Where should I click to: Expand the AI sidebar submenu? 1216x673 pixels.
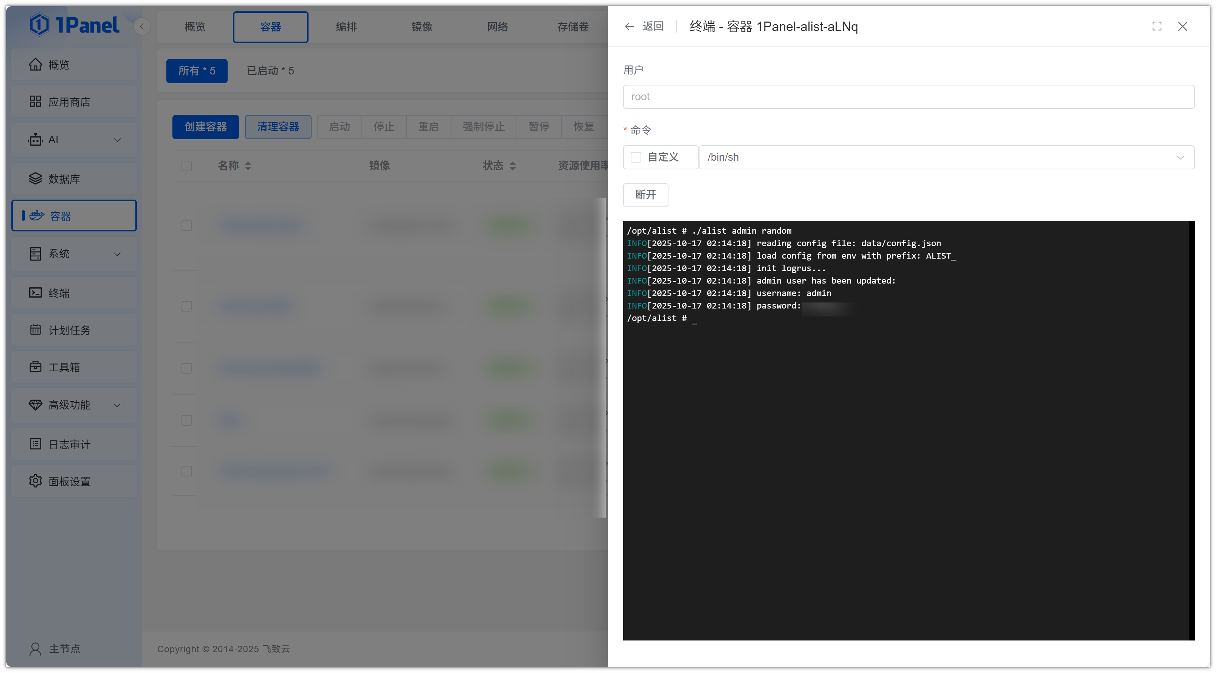pyautogui.click(x=117, y=140)
